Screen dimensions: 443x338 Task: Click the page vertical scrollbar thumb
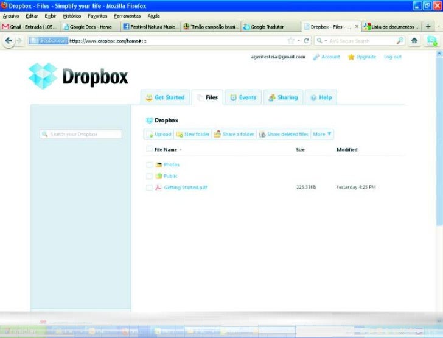[439, 141]
